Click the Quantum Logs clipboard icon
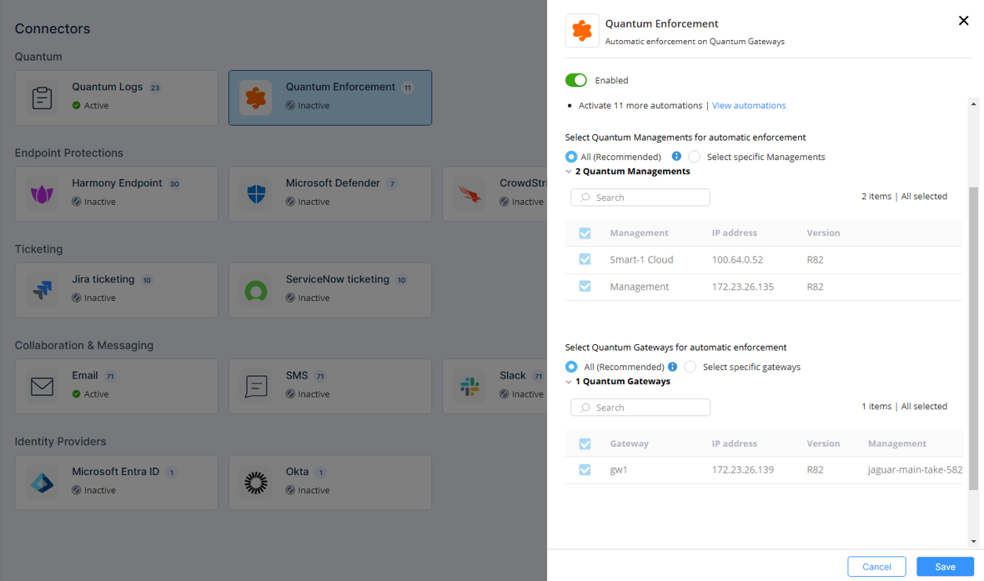 coord(42,98)
